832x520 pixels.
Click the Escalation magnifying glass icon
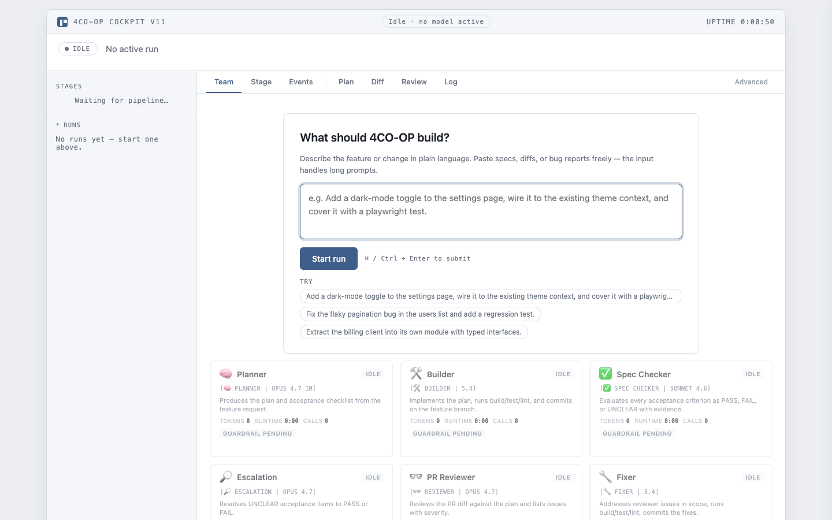[226, 477]
